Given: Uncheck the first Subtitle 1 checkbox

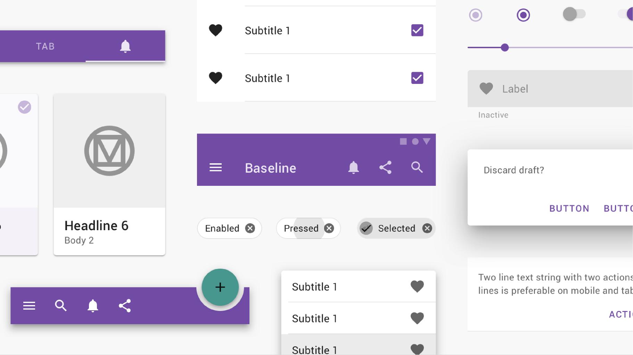Looking at the screenshot, I should pos(417,31).
